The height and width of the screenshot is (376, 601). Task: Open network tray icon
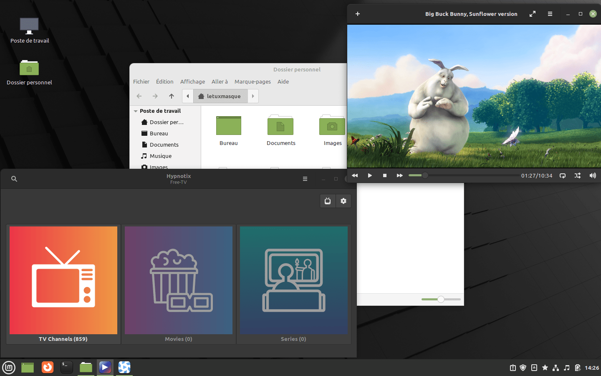556,368
